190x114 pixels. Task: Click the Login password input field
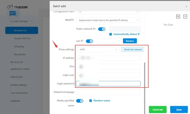click(x=108, y=84)
